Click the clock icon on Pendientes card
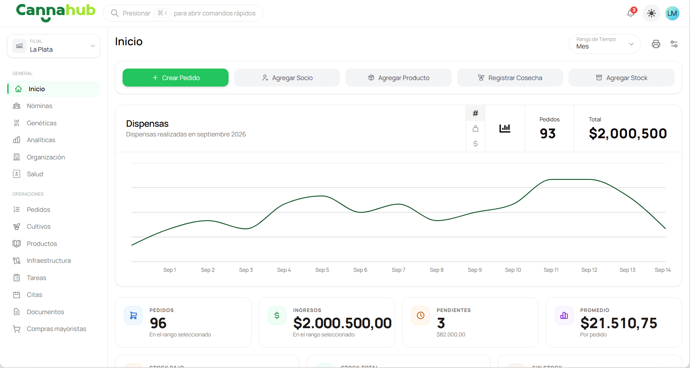 420,315
